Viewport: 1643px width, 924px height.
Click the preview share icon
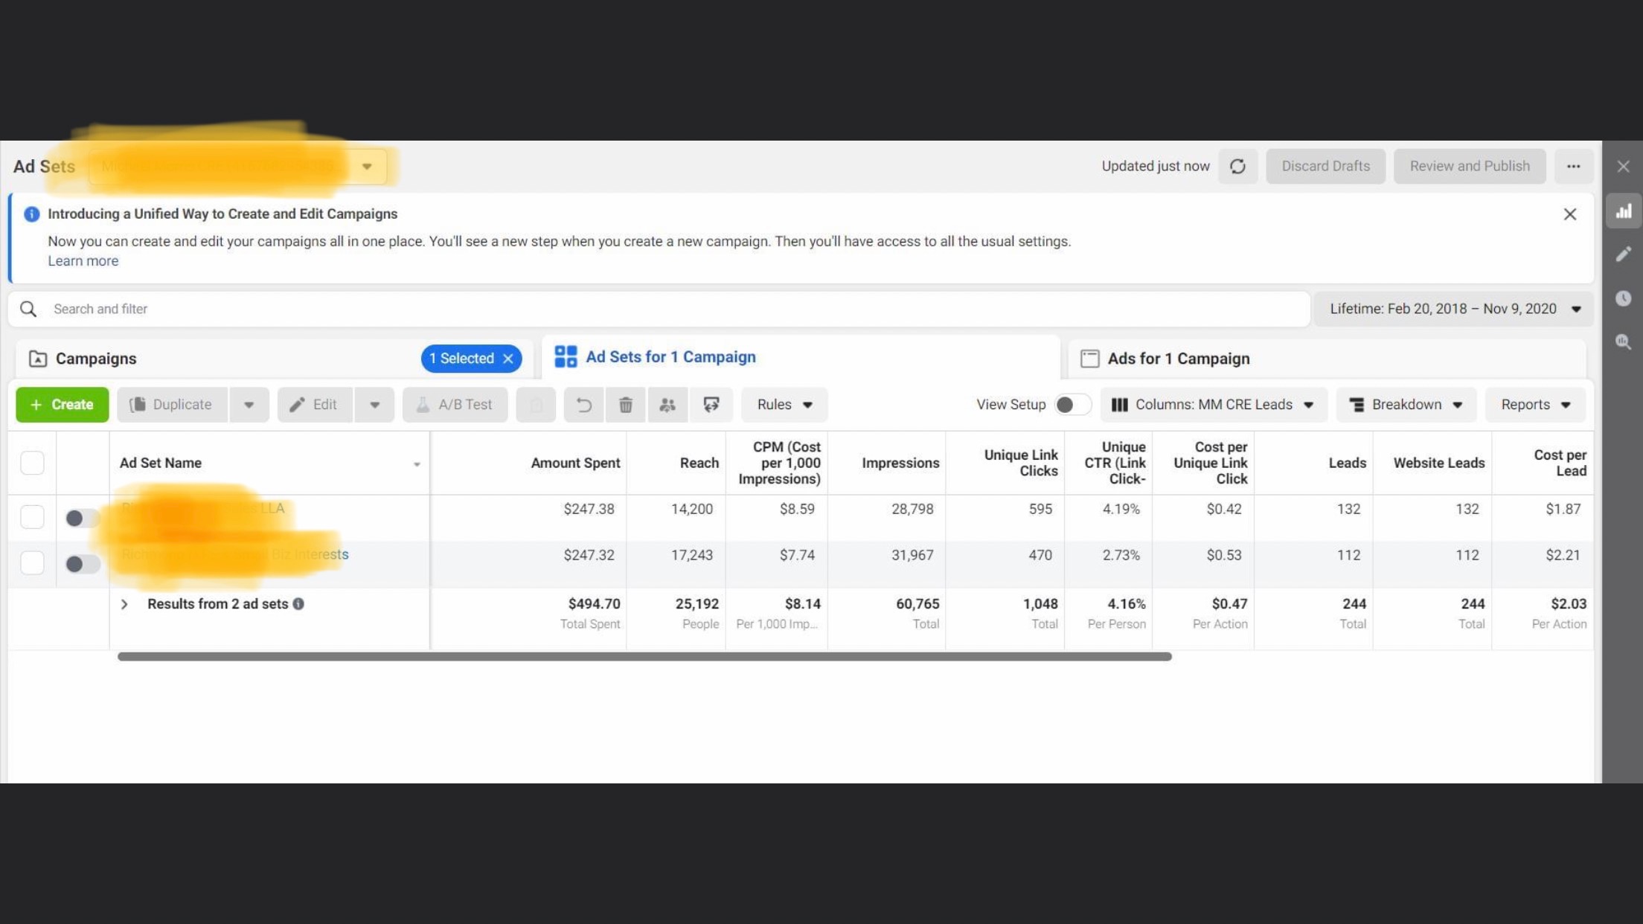tap(711, 405)
